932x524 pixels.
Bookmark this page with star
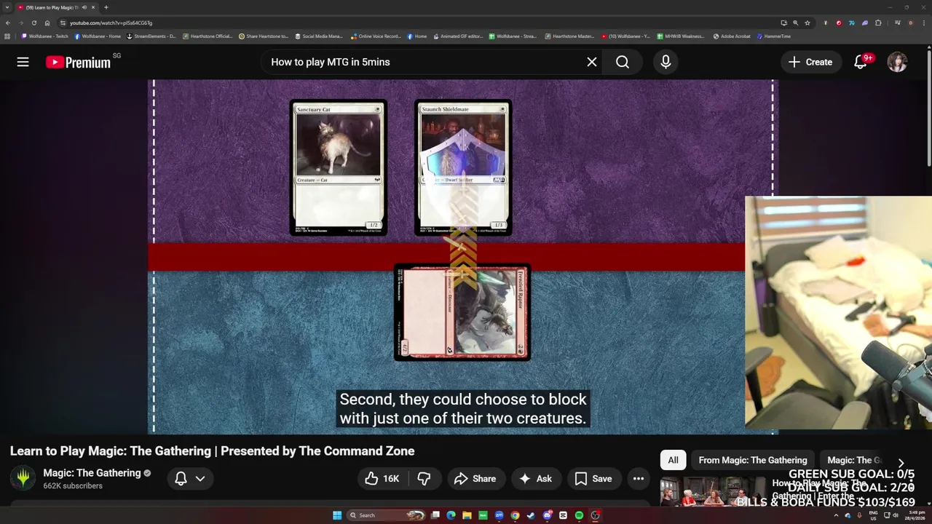click(807, 23)
